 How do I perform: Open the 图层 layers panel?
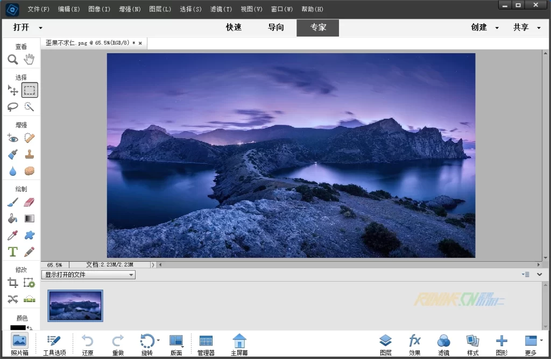[385, 344]
